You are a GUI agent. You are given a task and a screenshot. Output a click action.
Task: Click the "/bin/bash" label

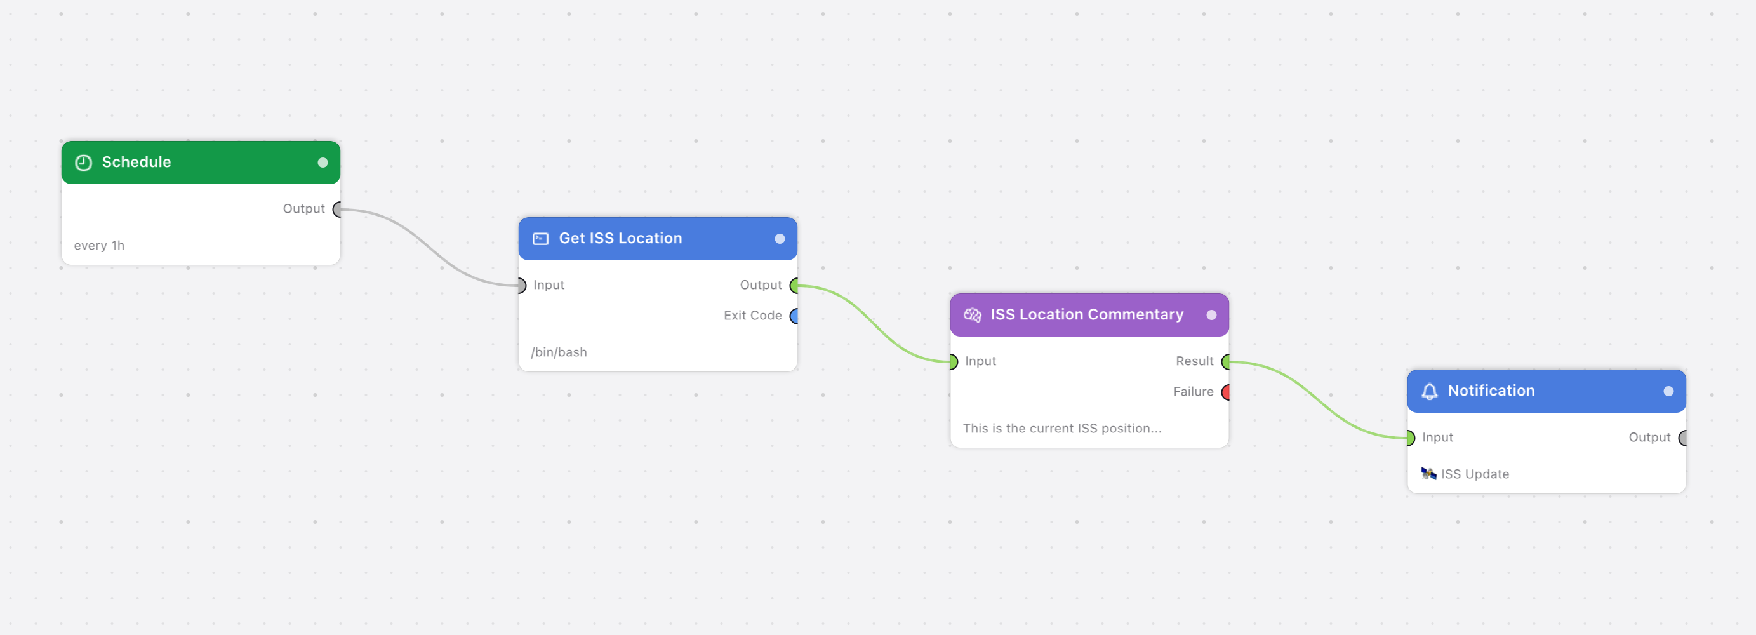(x=558, y=352)
